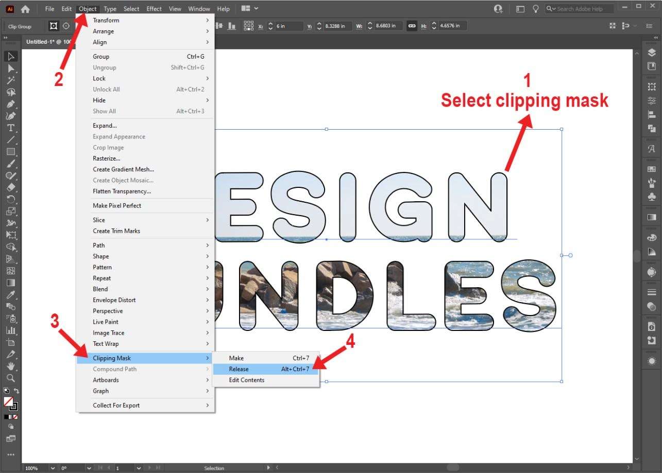Image resolution: width=662 pixels, height=473 pixels.
Task: Select Edit Contents menu entry
Action: (x=266, y=380)
